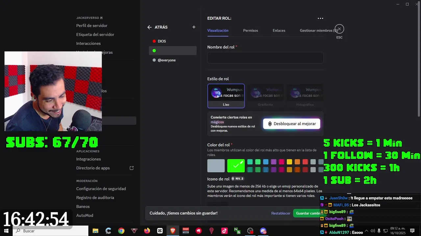The image size is (421, 236).
Task: Choose the Liso role style
Action: (226, 96)
